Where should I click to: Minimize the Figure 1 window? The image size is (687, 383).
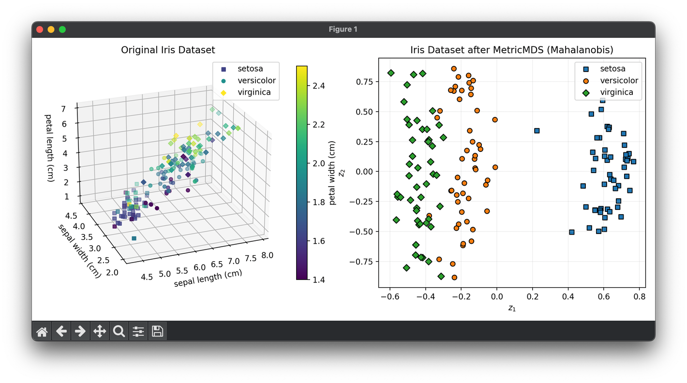(x=51, y=29)
